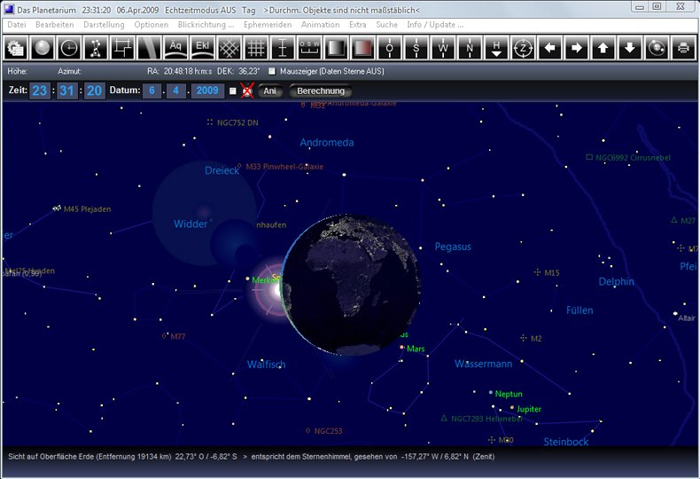This screenshot has height=479, width=700.
Task: Click the gradient shading swatch icon
Action: tap(336, 47)
